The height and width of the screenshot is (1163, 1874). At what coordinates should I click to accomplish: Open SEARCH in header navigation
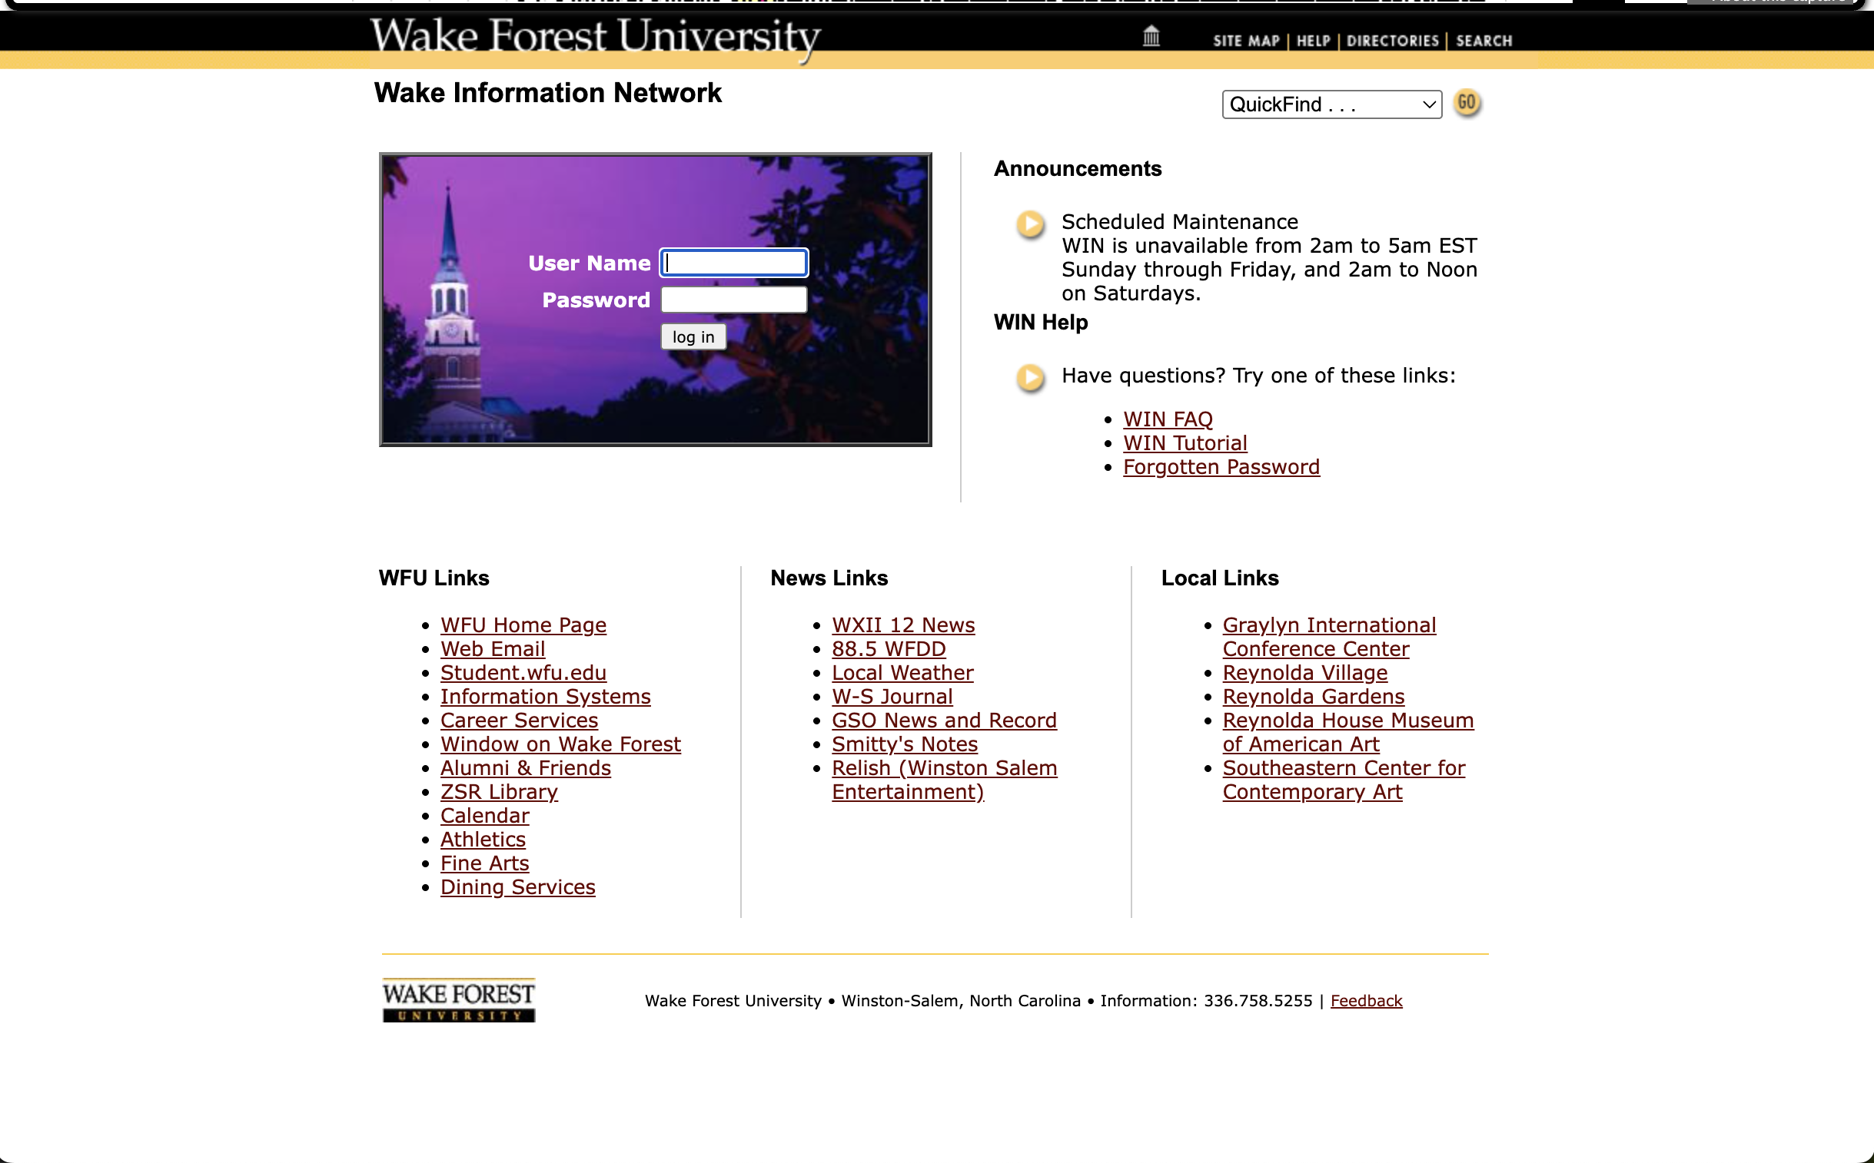[x=1484, y=41]
